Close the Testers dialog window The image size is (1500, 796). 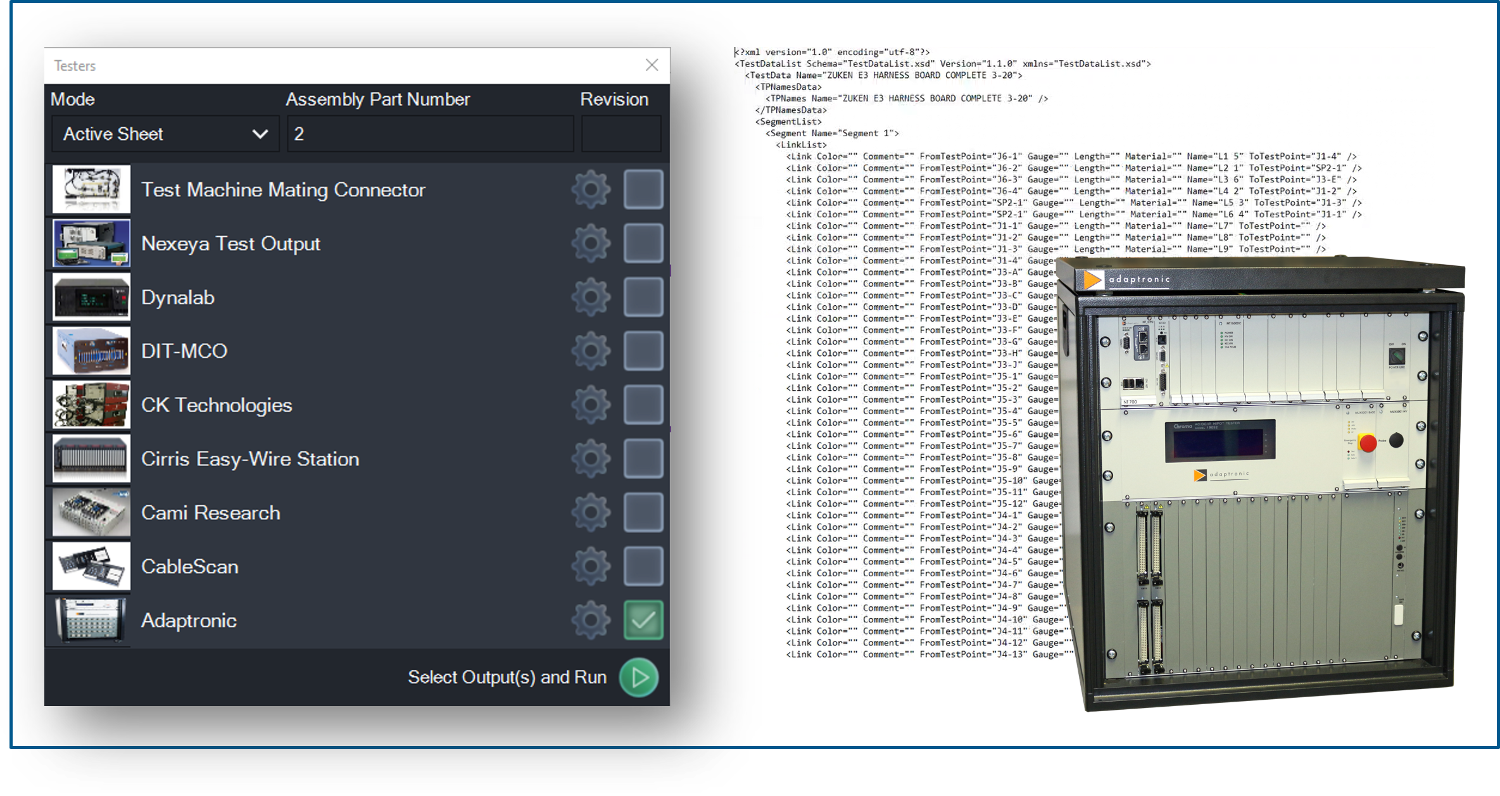tap(652, 65)
